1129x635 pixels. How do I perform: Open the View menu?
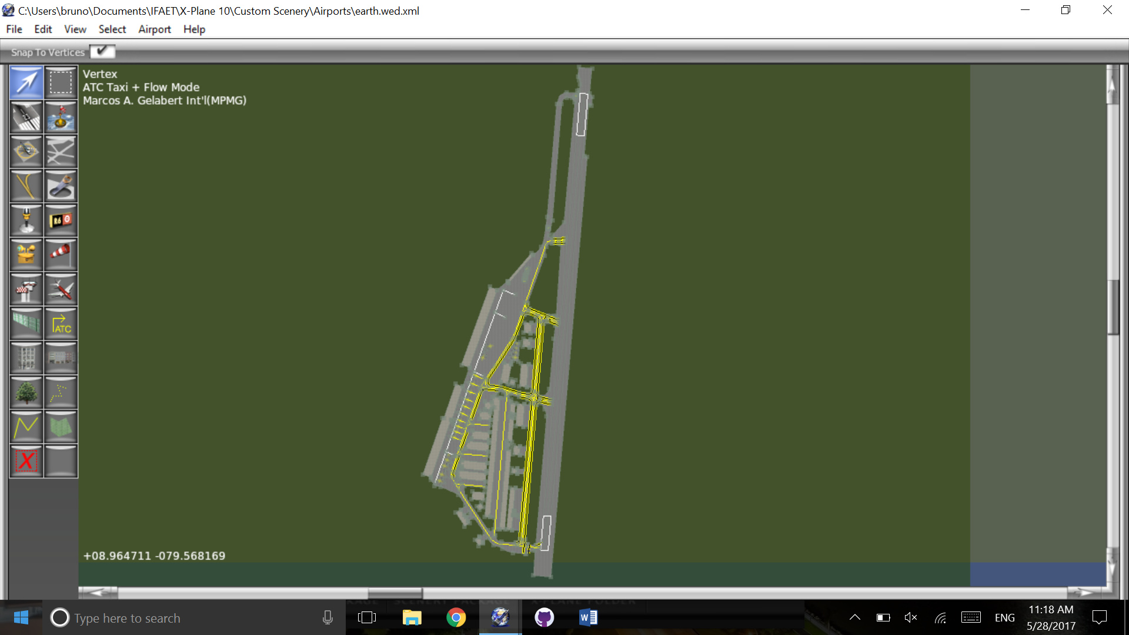(75, 29)
